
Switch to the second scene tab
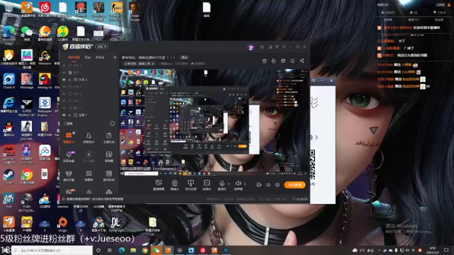click(x=88, y=58)
